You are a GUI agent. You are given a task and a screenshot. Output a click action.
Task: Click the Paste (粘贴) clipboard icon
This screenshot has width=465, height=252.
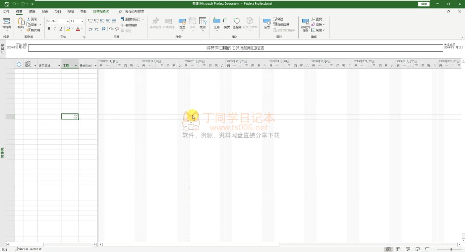click(21, 22)
